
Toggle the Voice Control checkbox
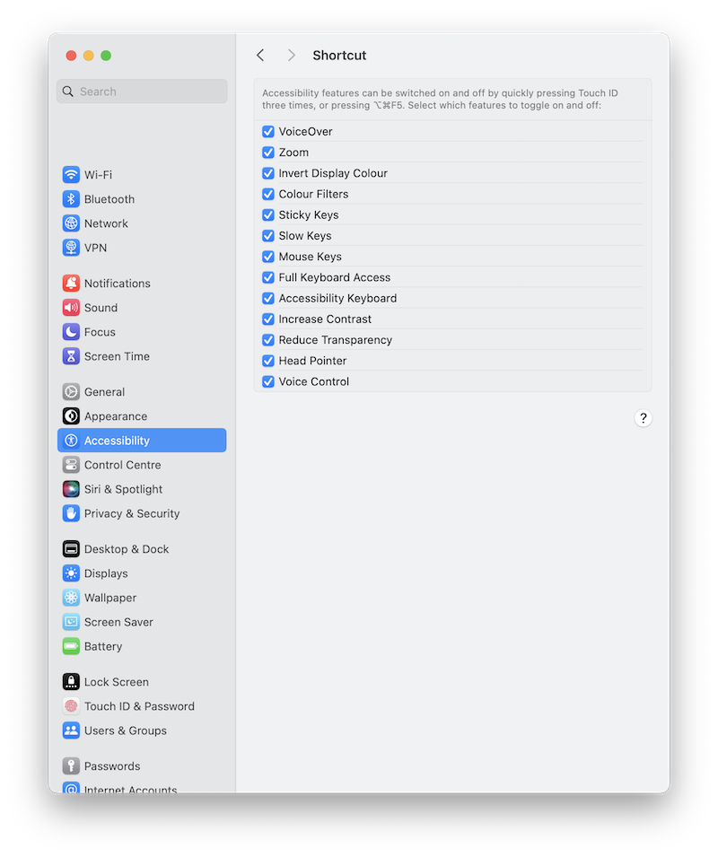(267, 380)
